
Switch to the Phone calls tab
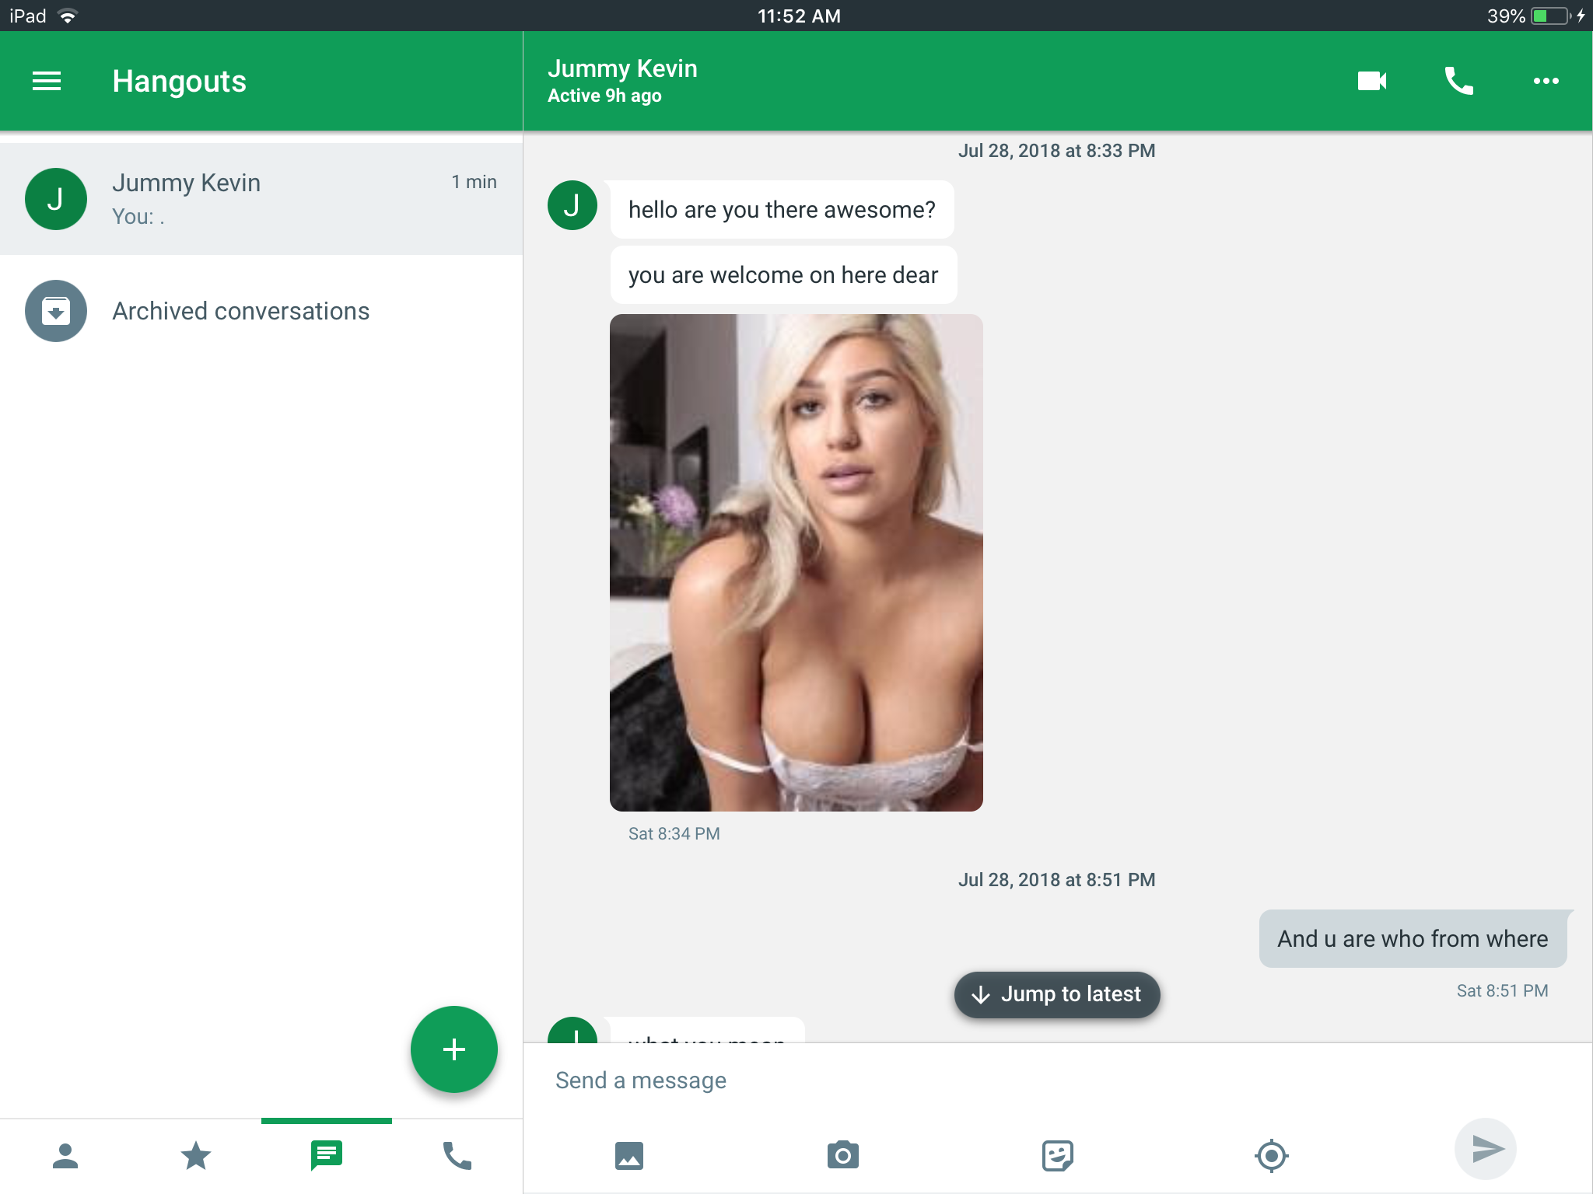pos(457,1156)
